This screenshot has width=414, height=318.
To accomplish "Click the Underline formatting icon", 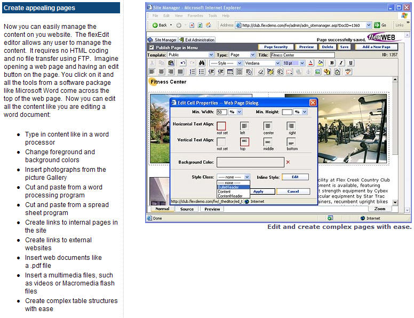I will point(350,63).
